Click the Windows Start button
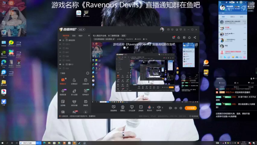Image resolution: width=257 pixels, height=145 pixels. point(2,143)
